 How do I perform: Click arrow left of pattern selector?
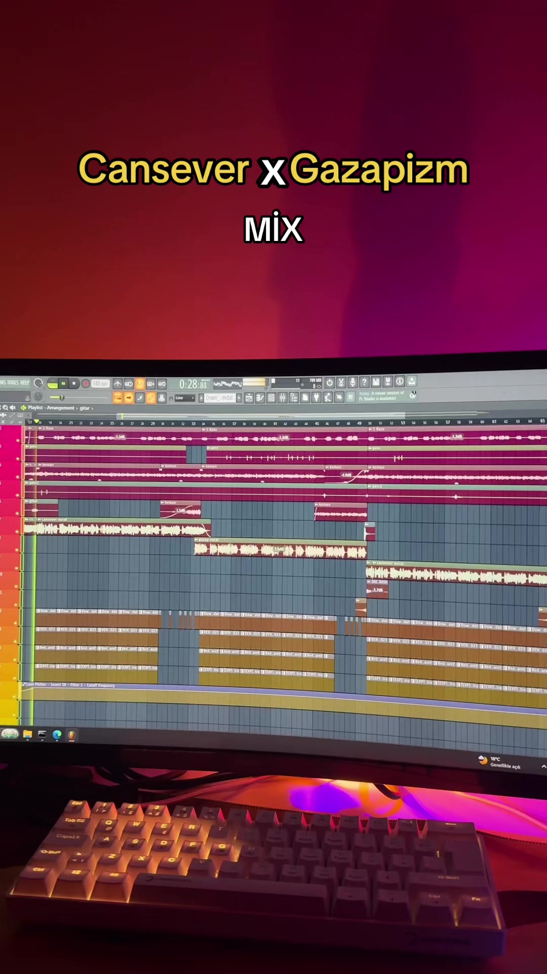click(201, 398)
